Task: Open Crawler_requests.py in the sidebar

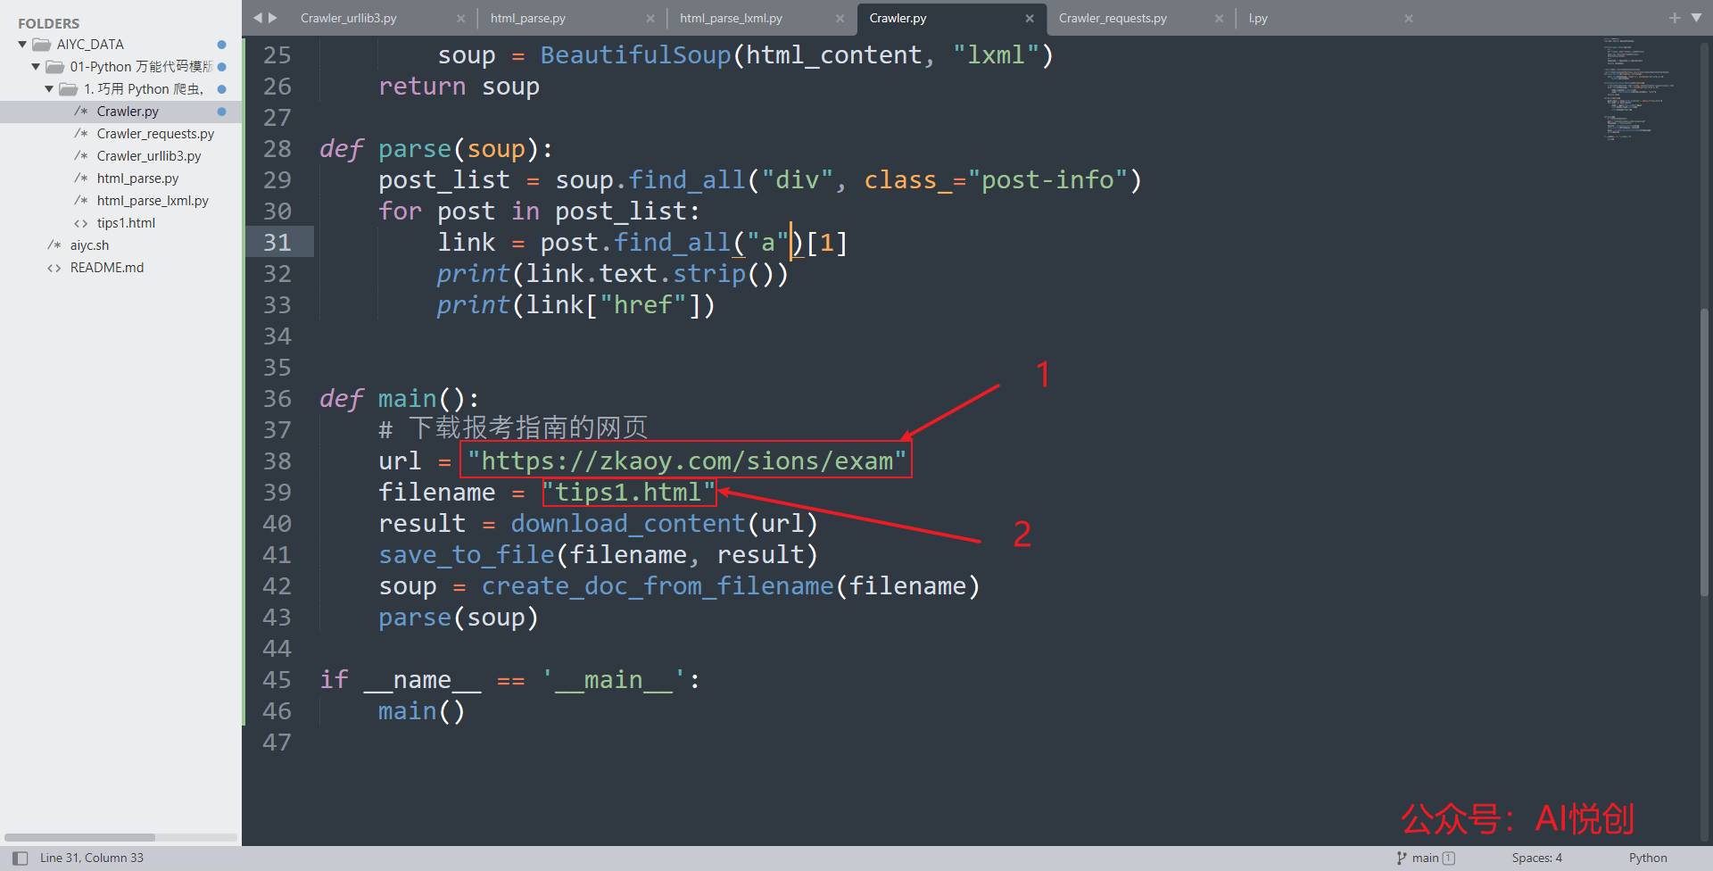Action: click(x=155, y=134)
